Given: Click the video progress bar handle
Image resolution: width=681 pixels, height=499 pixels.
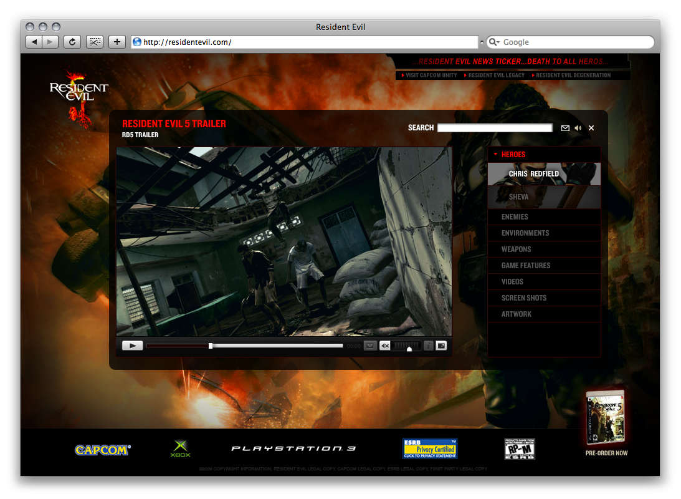Looking at the screenshot, I should (x=211, y=346).
